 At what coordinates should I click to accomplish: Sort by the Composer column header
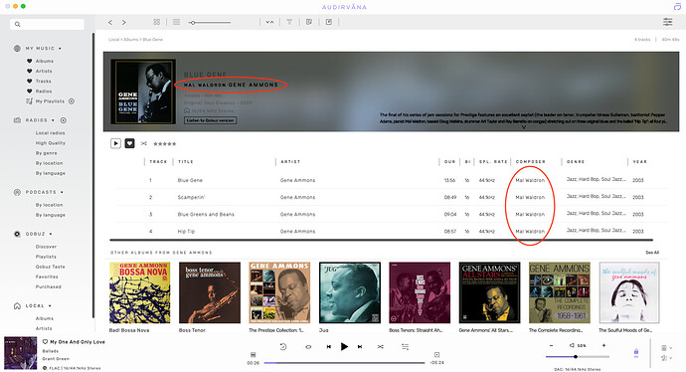(x=531, y=161)
